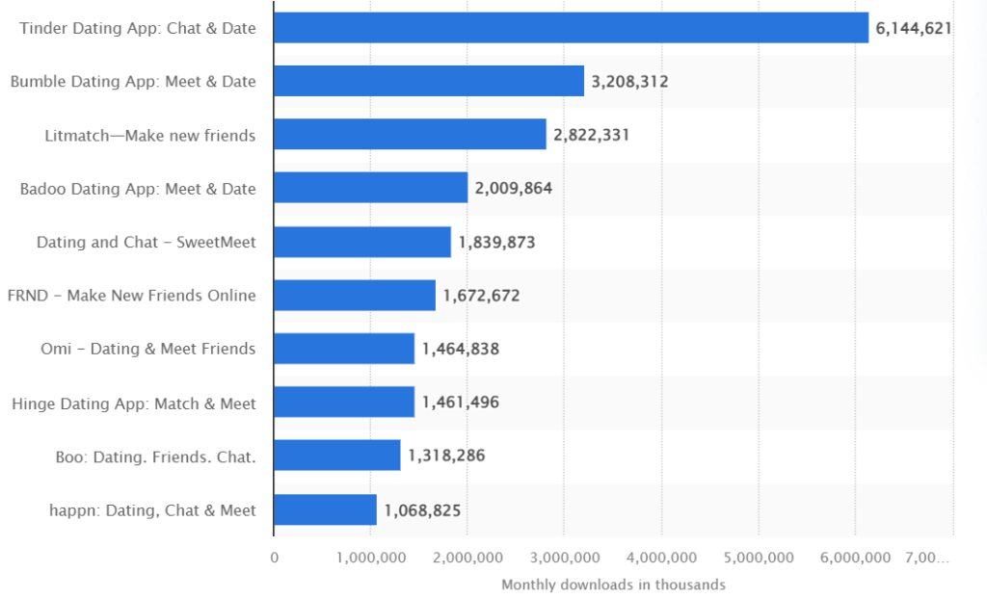Select the happn bar
This screenshot has width=987, height=599.
(x=325, y=509)
